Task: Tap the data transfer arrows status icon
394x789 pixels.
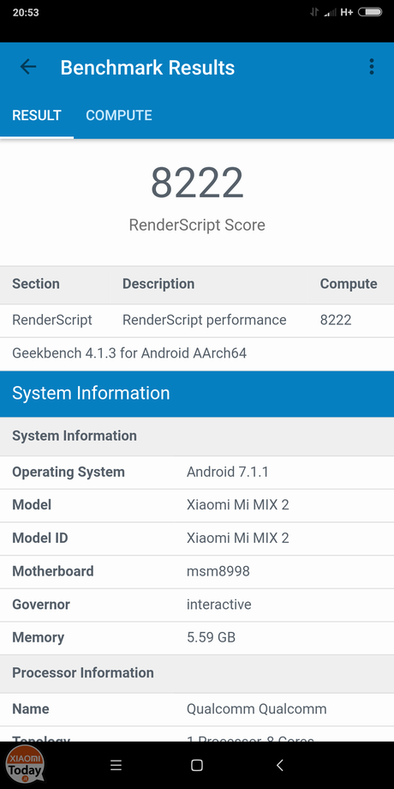Action: (314, 12)
